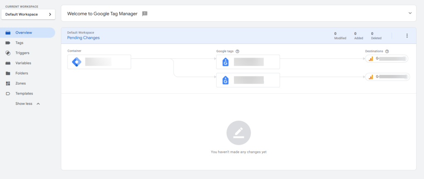The height and width of the screenshot is (179, 424).
Task: Click the Google tags heading text
Action: [225, 51]
